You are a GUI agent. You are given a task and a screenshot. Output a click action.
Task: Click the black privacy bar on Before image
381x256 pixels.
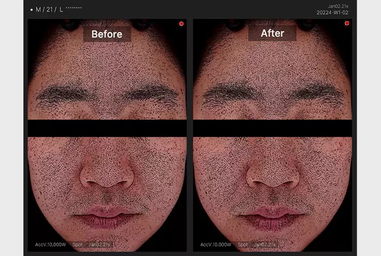107,128
